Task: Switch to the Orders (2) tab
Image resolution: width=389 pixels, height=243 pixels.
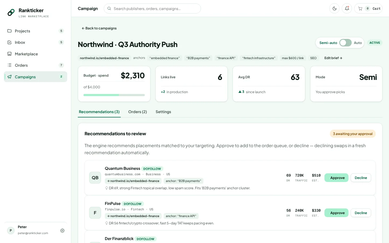Action: (138, 112)
